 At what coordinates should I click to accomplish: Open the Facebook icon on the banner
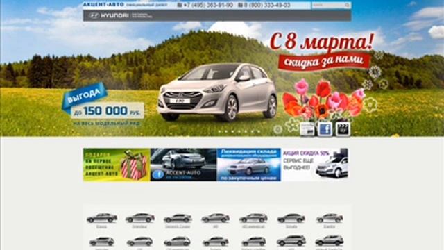click(325, 129)
